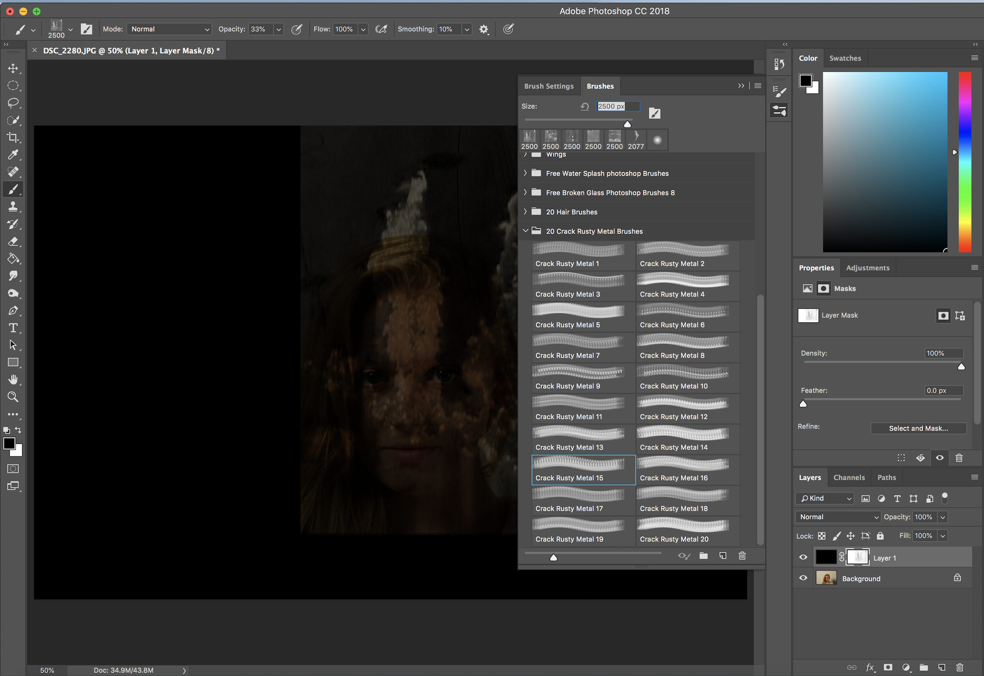
Task: Switch to the Channels tab
Action: point(848,477)
